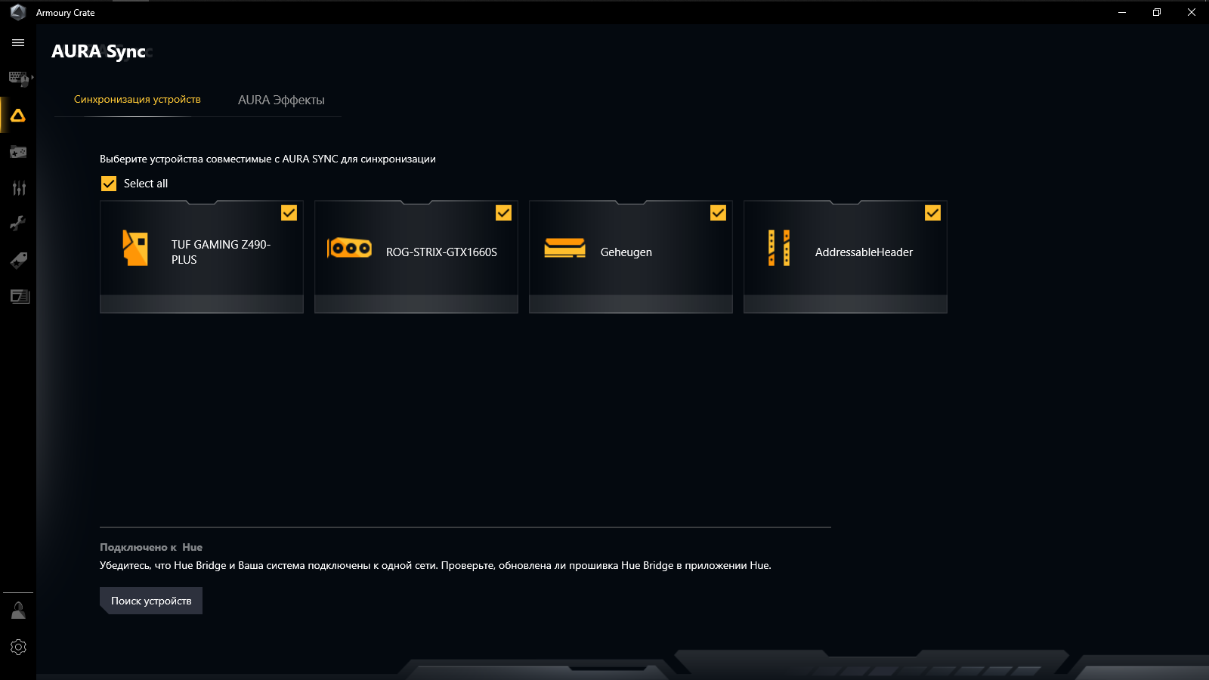Toggle the Select all checkbox
The image size is (1209, 680).
109,184
